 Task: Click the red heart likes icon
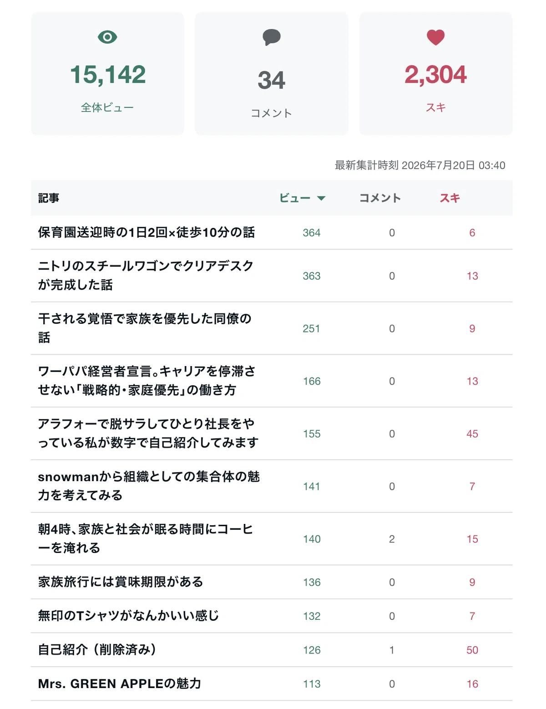[x=435, y=37]
